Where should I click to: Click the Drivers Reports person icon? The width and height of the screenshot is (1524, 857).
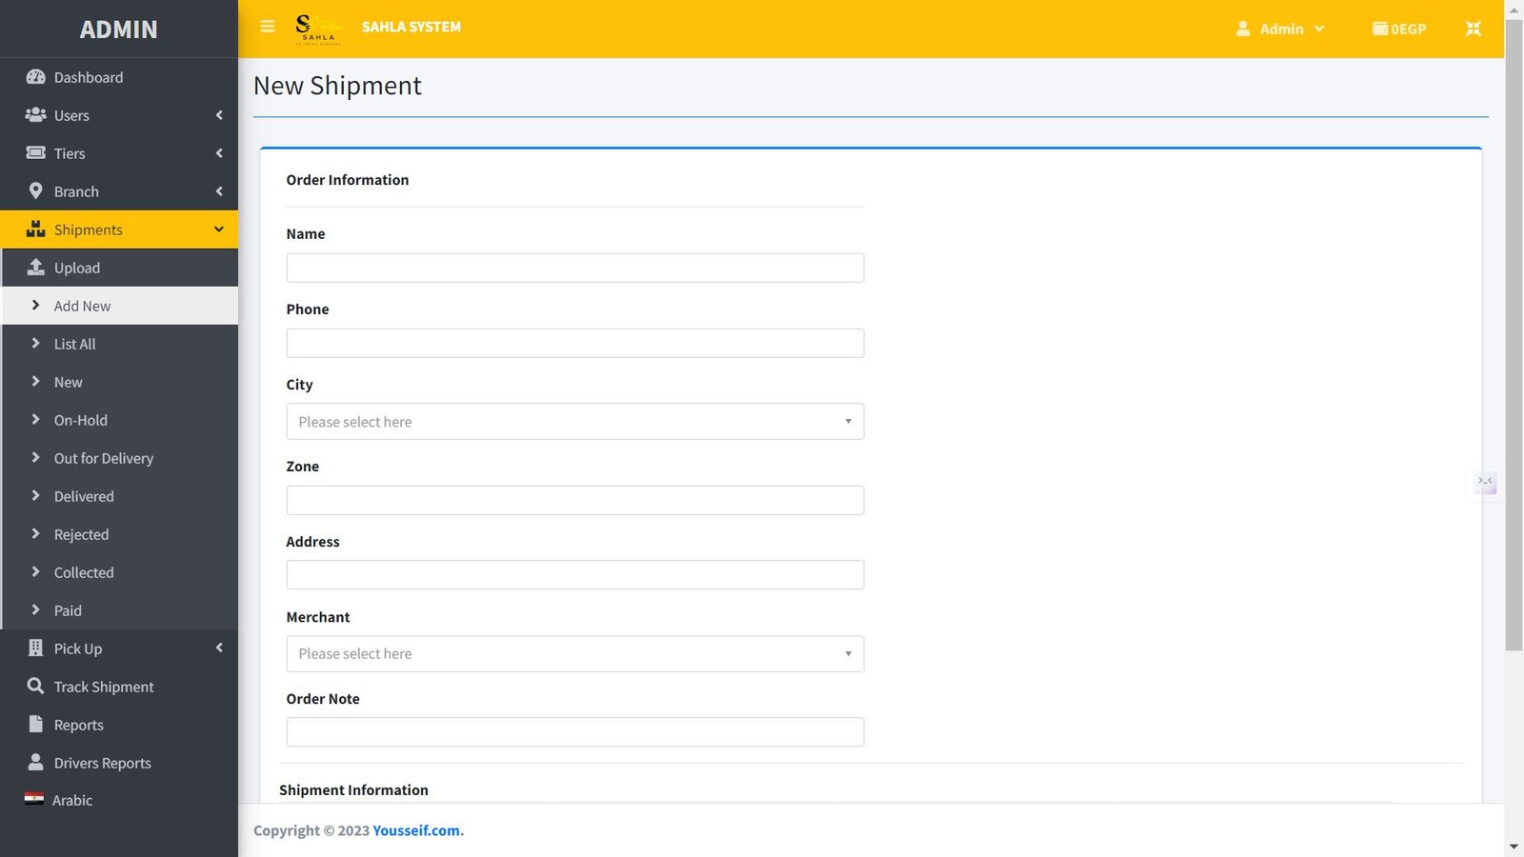[35, 763]
